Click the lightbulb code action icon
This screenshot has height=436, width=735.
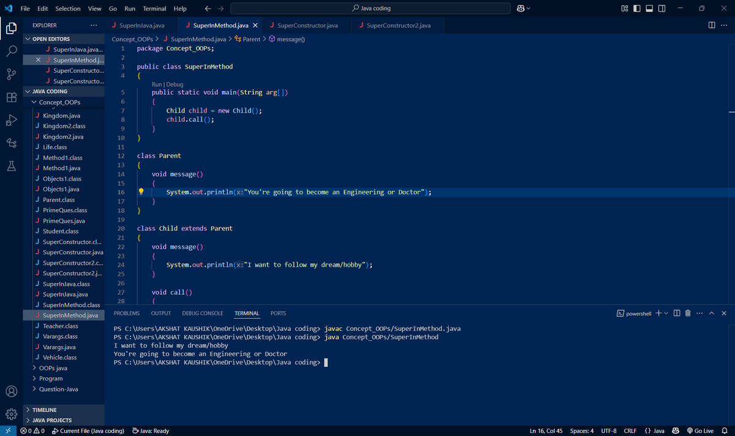[x=141, y=192]
